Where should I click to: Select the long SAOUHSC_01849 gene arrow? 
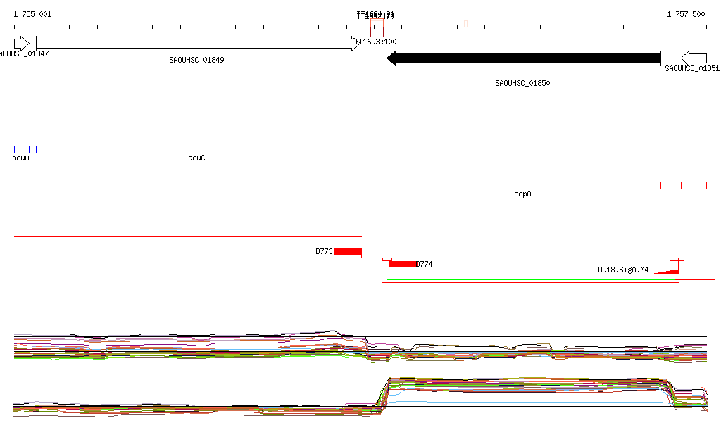(199, 44)
